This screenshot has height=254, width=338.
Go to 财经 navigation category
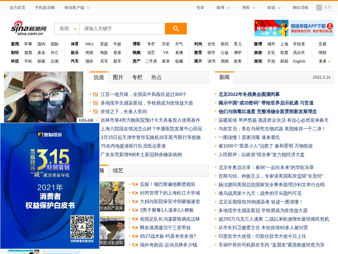click(x=15, y=53)
